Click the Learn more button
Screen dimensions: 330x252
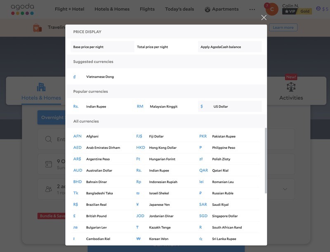(283, 28)
